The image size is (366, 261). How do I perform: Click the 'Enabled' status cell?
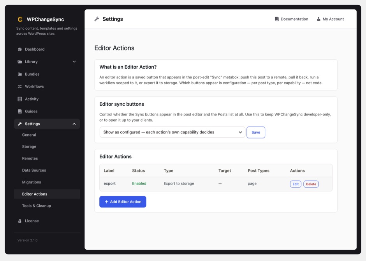click(139, 184)
